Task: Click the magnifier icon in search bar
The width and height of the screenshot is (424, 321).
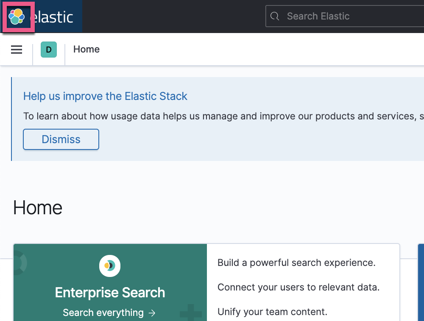Action: coord(275,16)
